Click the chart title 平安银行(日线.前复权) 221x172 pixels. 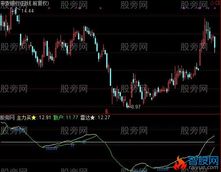pyautogui.click(x=25, y=3)
